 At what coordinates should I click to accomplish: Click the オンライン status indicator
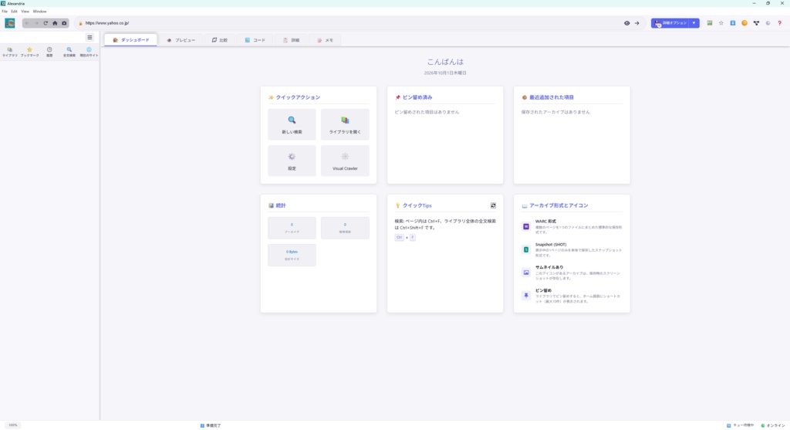(773, 425)
